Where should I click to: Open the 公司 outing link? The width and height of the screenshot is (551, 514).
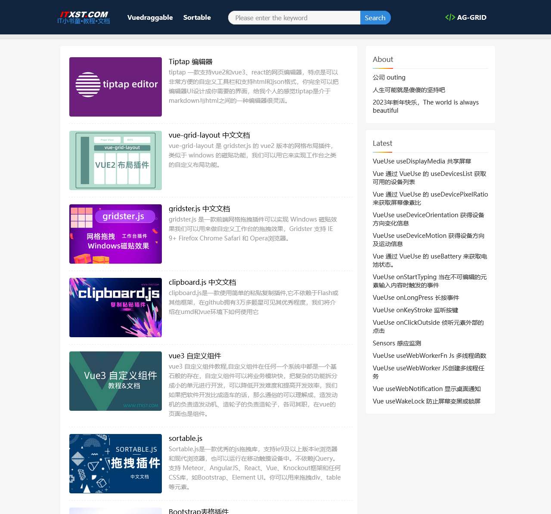[389, 77]
